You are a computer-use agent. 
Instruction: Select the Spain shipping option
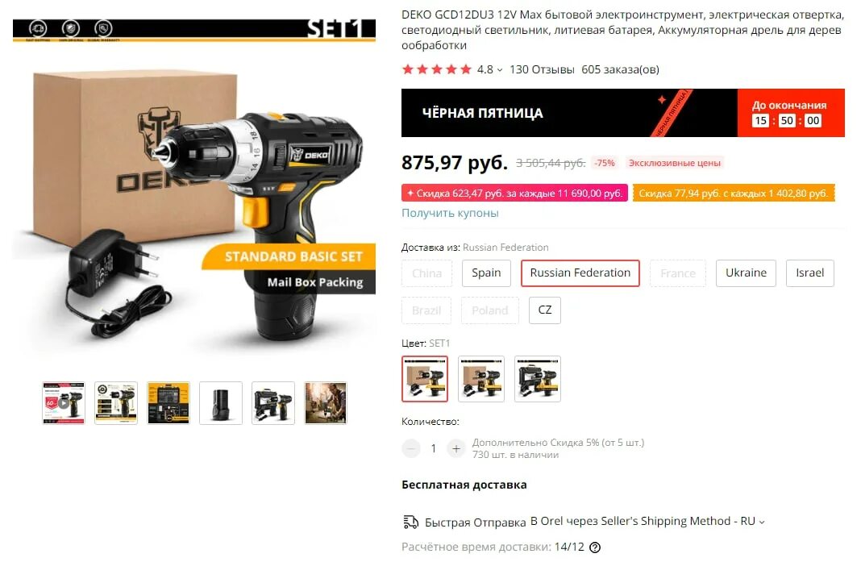(486, 273)
